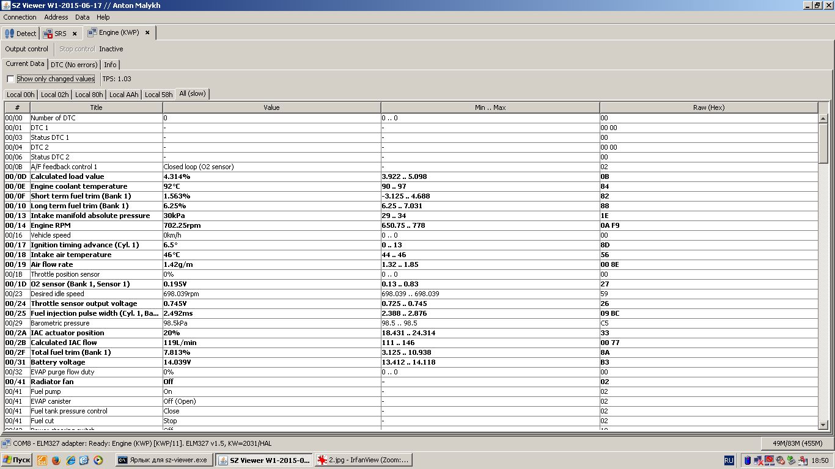Switch to Local 80h data tab
Image resolution: width=835 pixels, height=469 pixels.
[x=89, y=95]
